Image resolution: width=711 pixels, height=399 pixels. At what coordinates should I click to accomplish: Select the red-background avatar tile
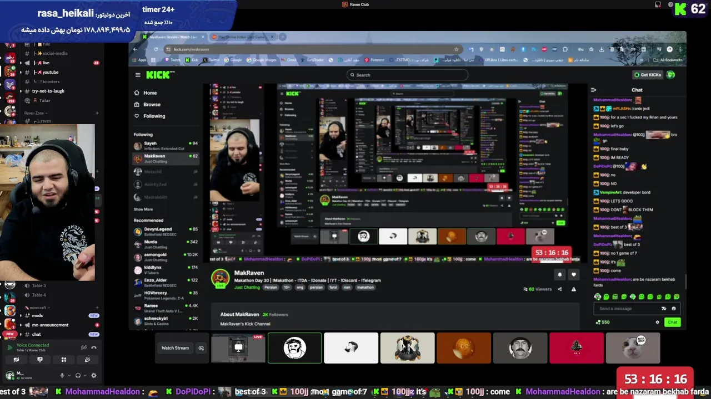577,348
